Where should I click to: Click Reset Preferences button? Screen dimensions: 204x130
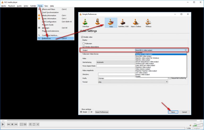102,112
